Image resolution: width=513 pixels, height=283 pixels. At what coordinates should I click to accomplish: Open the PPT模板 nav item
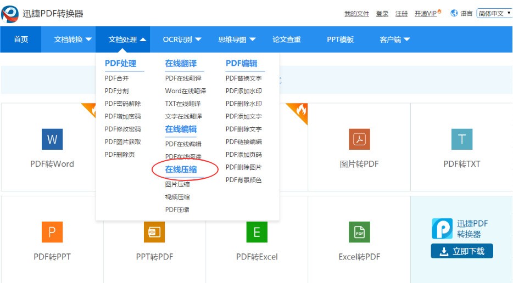point(340,39)
